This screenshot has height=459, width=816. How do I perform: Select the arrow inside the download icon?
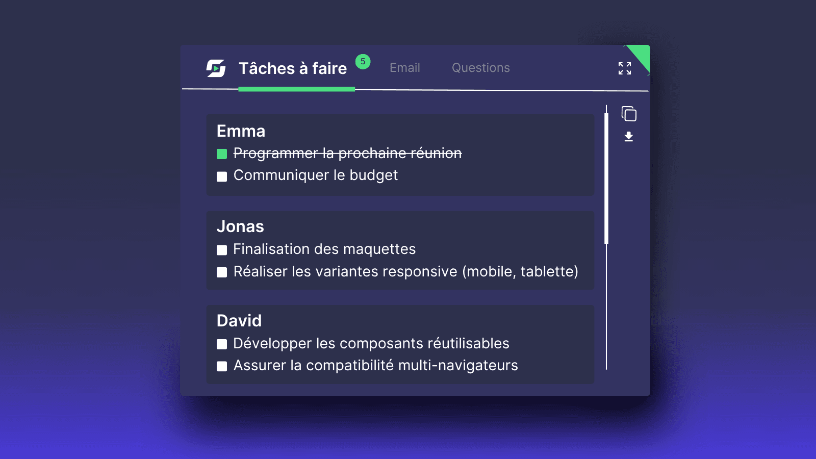coord(628,136)
